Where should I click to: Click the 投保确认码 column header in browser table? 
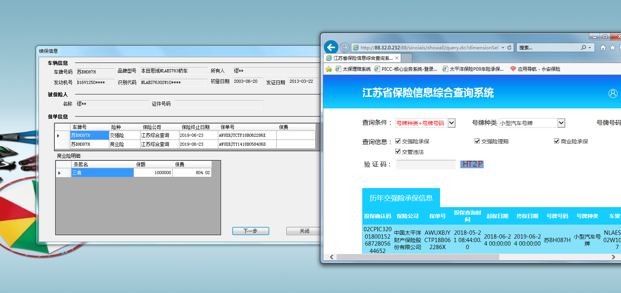tap(377, 216)
